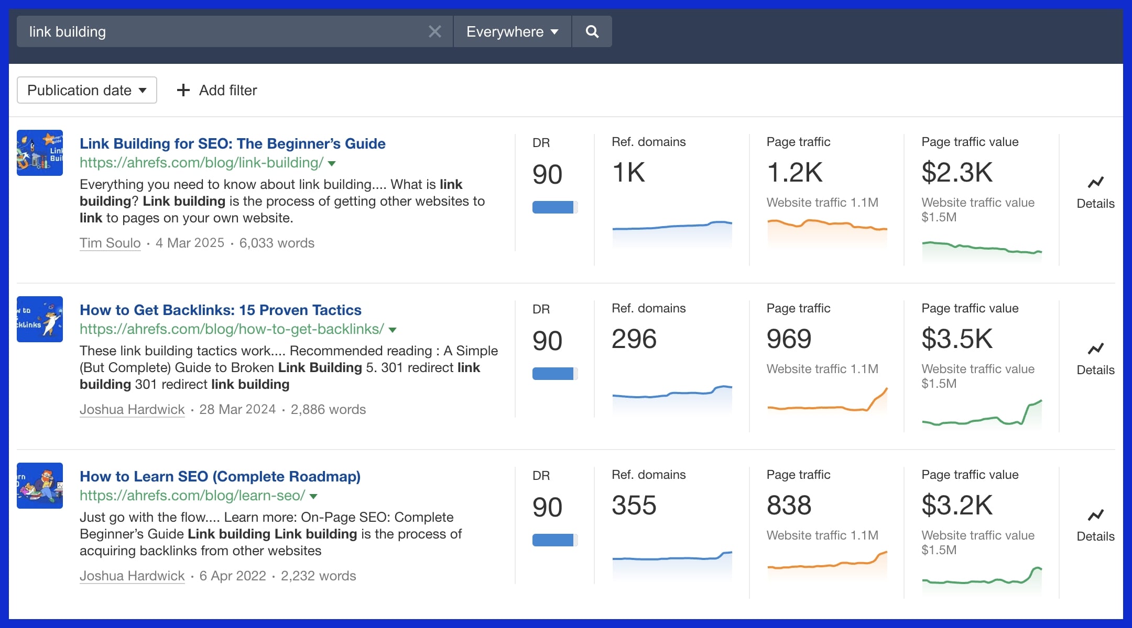The image size is (1132, 628).
Task: Open ahrefs.com/blog/link-building/ URL
Action: (x=201, y=163)
